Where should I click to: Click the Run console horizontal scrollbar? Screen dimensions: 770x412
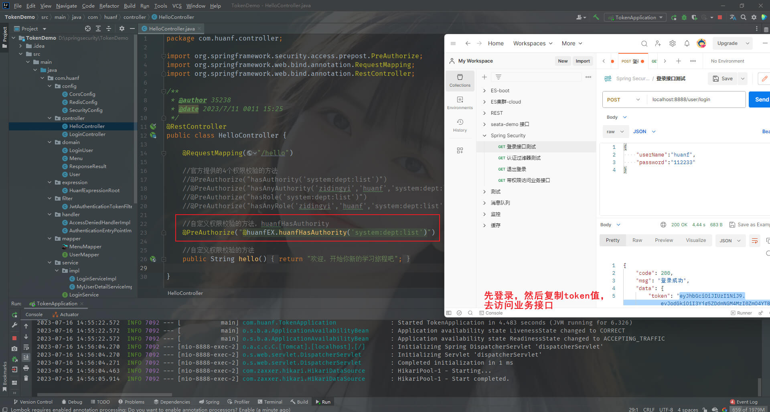click(x=104, y=395)
